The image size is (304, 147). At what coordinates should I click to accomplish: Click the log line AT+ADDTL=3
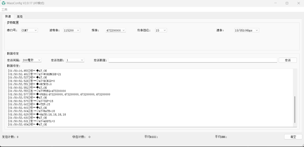[31, 121]
